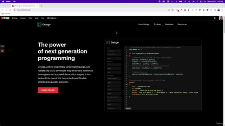
Task: Open the Try Now link
Action: [x=157, y=24]
